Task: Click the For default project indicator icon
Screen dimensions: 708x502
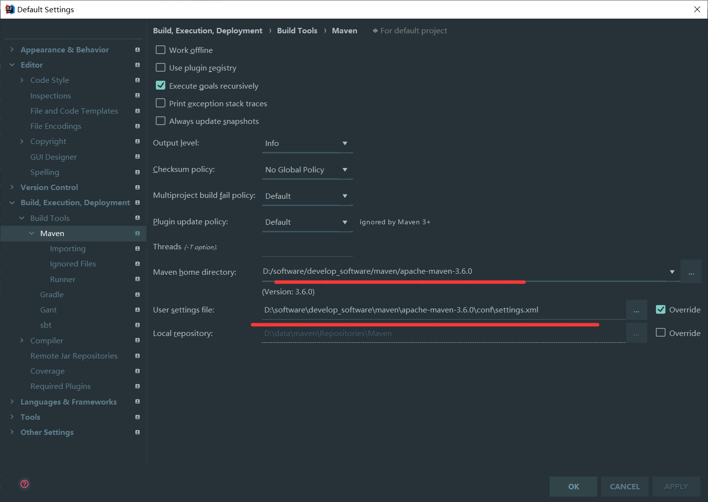Action: coord(375,31)
